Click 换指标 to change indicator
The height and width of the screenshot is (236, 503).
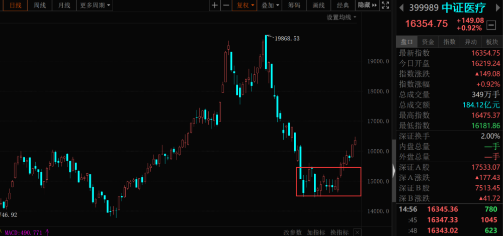pyautogui.click(x=340, y=232)
